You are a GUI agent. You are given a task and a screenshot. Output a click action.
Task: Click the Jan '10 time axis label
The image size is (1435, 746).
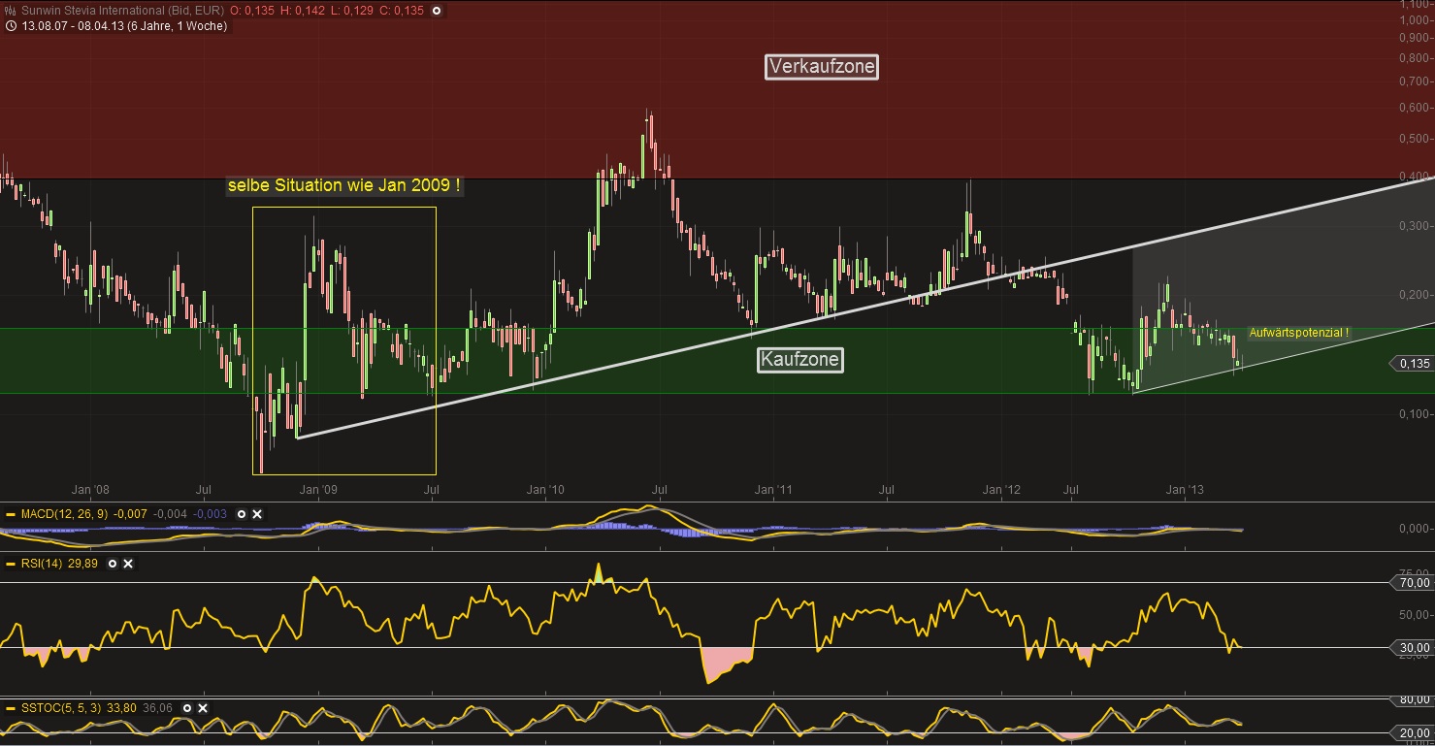545,490
